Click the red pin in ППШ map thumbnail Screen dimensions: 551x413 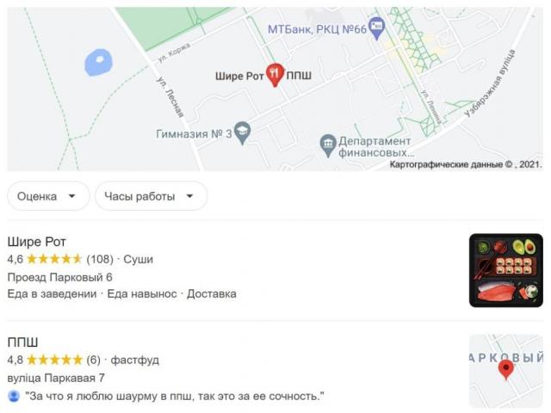coord(506,370)
